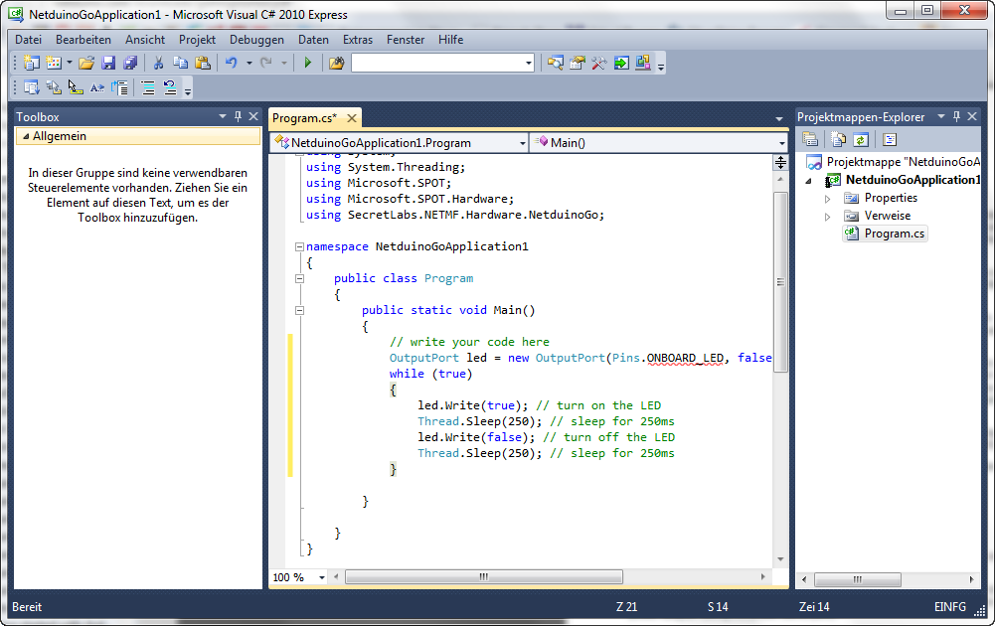Click the Extension Manager toolbar icon
The height and width of the screenshot is (626, 995).
click(x=643, y=63)
